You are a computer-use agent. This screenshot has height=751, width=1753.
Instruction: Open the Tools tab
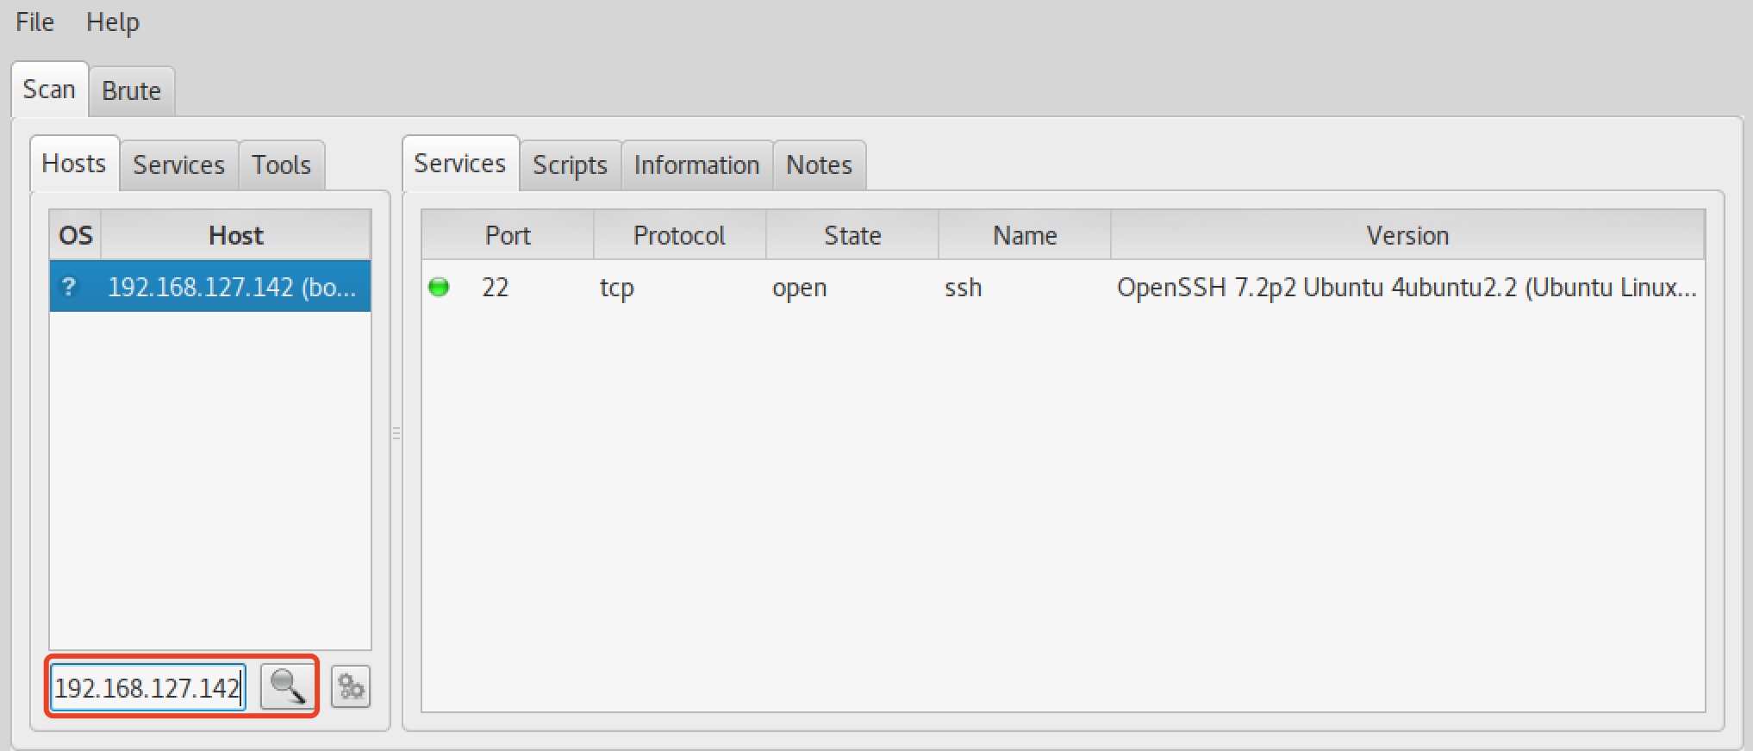click(281, 165)
